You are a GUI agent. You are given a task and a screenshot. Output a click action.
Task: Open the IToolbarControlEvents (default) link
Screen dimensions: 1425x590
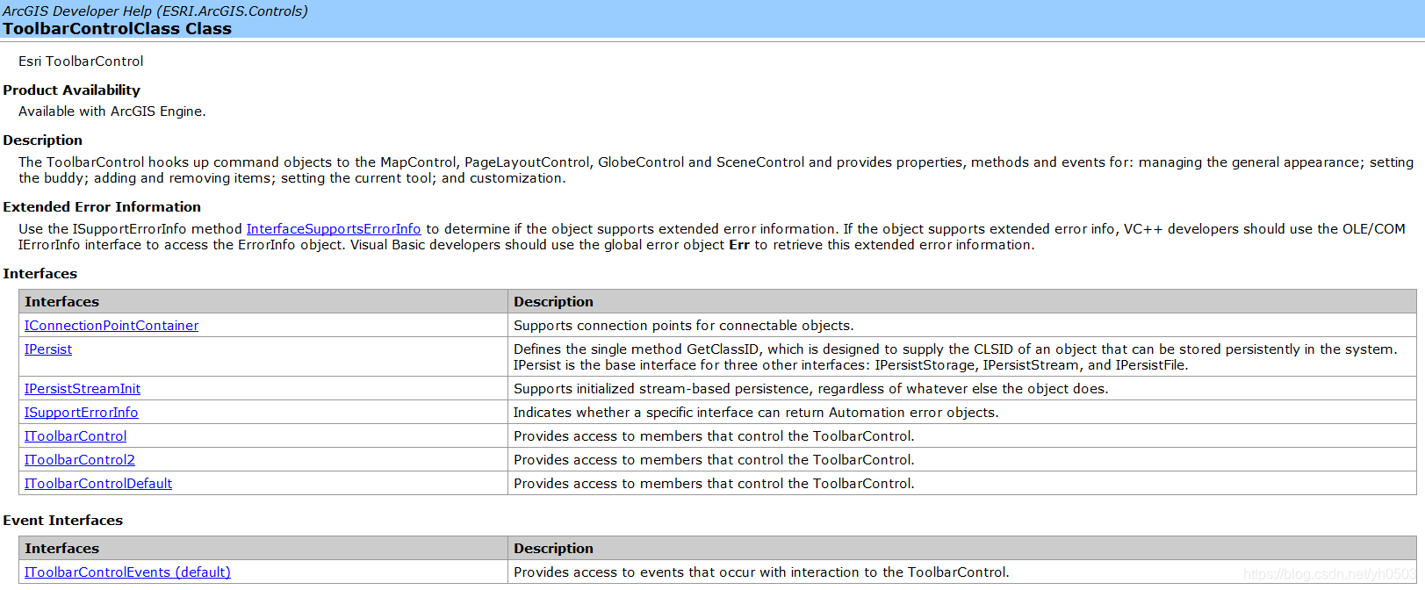point(127,572)
